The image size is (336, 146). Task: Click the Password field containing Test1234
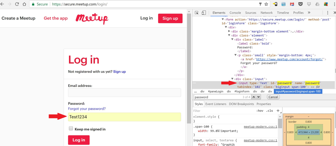[124, 117]
